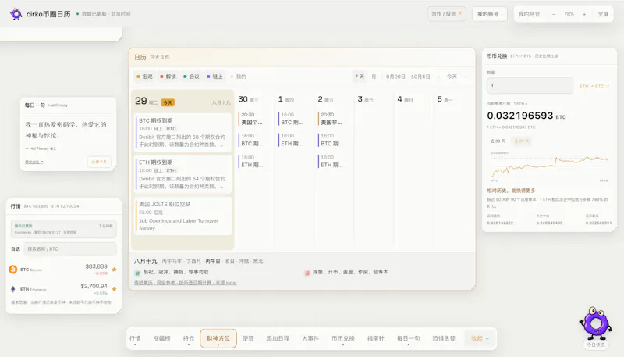
Task: Collapse the dock with 收起
Action: (480, 338)
